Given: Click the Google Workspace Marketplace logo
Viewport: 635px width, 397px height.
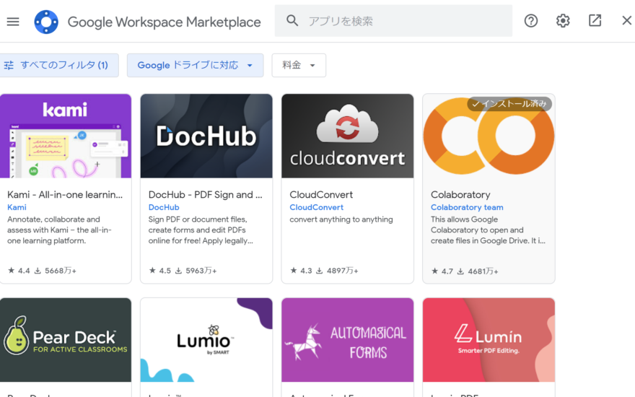Looking at the screenshot, I should 46,22.
